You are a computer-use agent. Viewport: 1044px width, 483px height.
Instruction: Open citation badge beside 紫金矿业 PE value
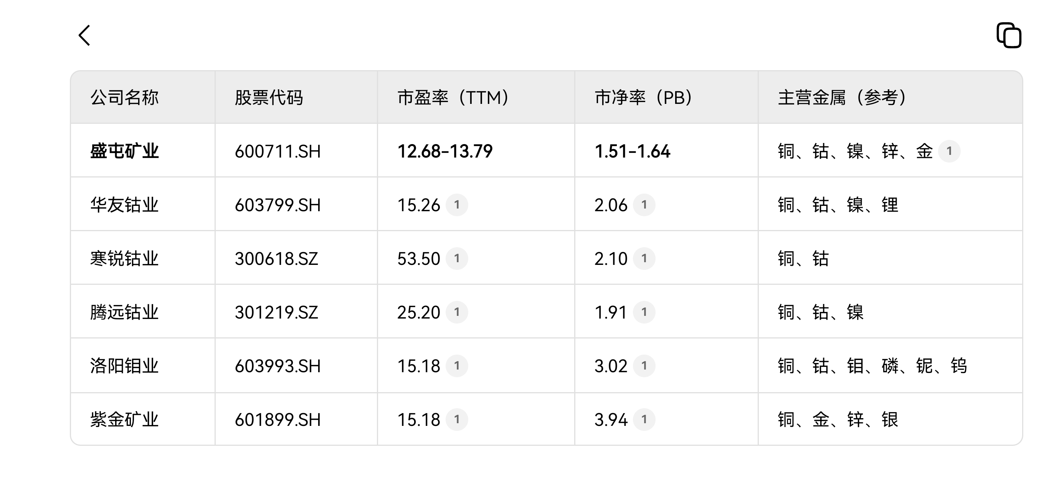click(457, 419)
